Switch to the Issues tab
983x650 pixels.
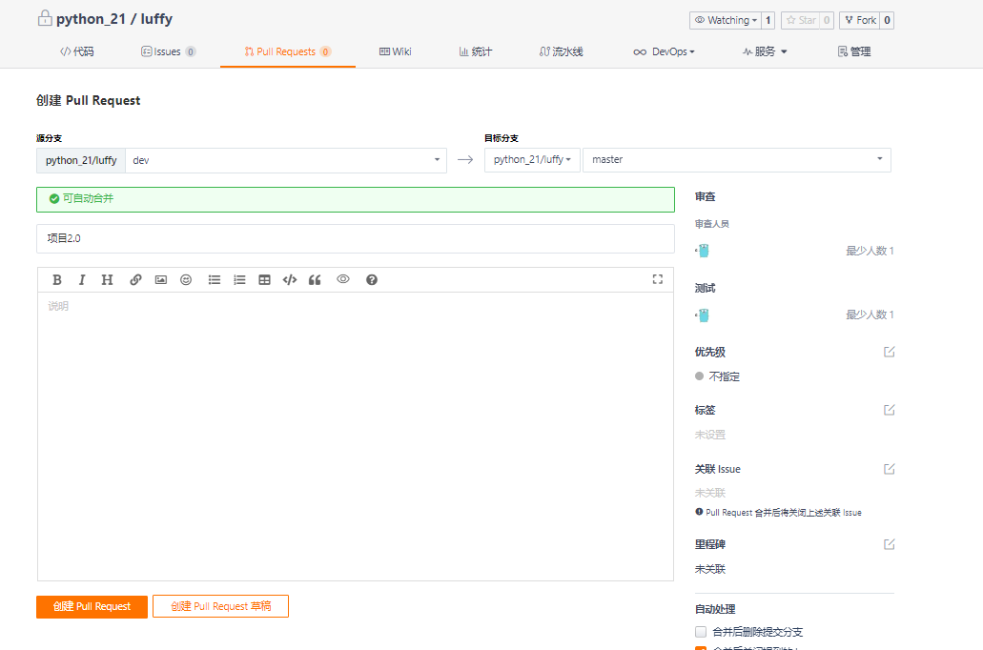click(x=168, y=51)
